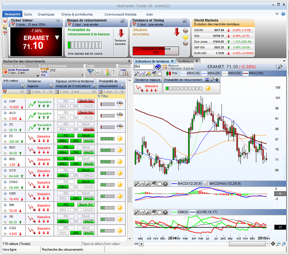Image resolution: width=289 pixels, height=255 pixels.
Task: Toggle the white square box in price chart toolbar
Action: [x=160, y=73]
